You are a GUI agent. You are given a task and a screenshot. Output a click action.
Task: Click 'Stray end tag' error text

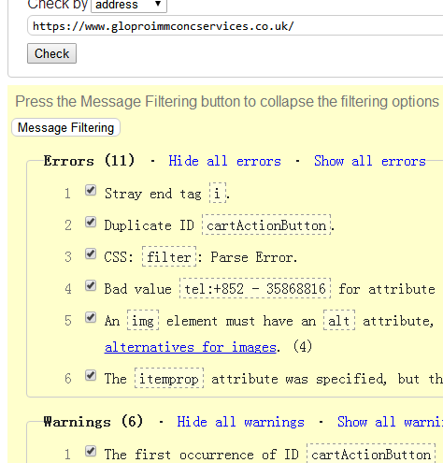(x=153, y=194)
